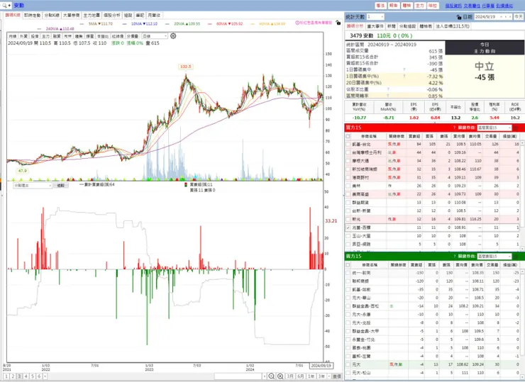Open dropdown arrow after the 3年 button
This screenshot has height=382, width=525.
(x=329, y=376)
